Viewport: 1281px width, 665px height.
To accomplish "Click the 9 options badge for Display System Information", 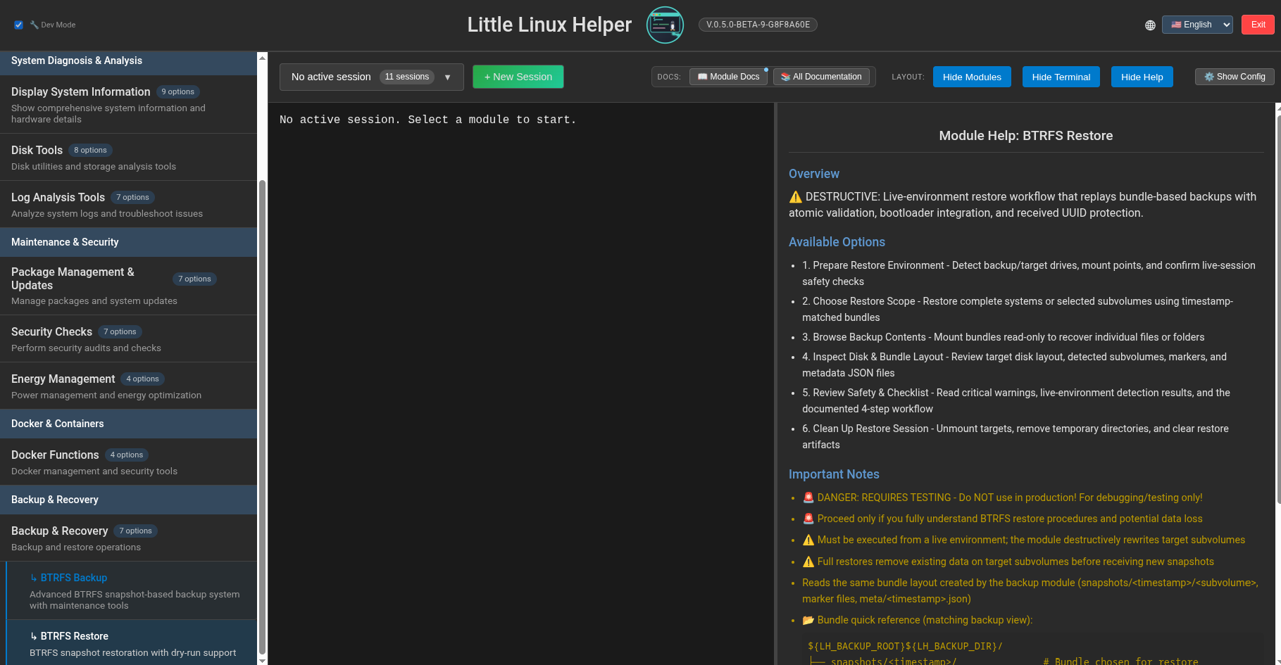I will (178, 91).
